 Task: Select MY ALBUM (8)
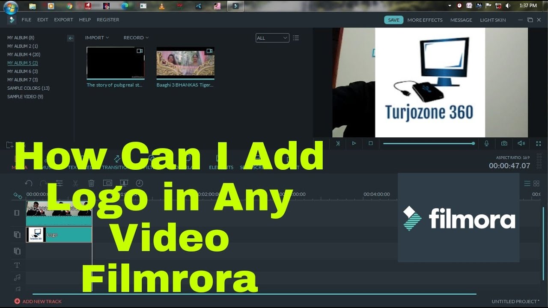tap(21, 38)
